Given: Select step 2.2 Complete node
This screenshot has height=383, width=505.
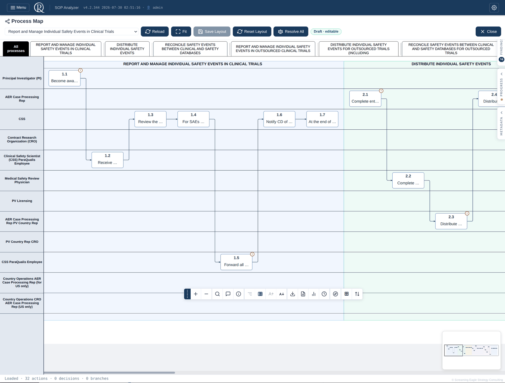Looking at the screenshot, I should point(408,180).
